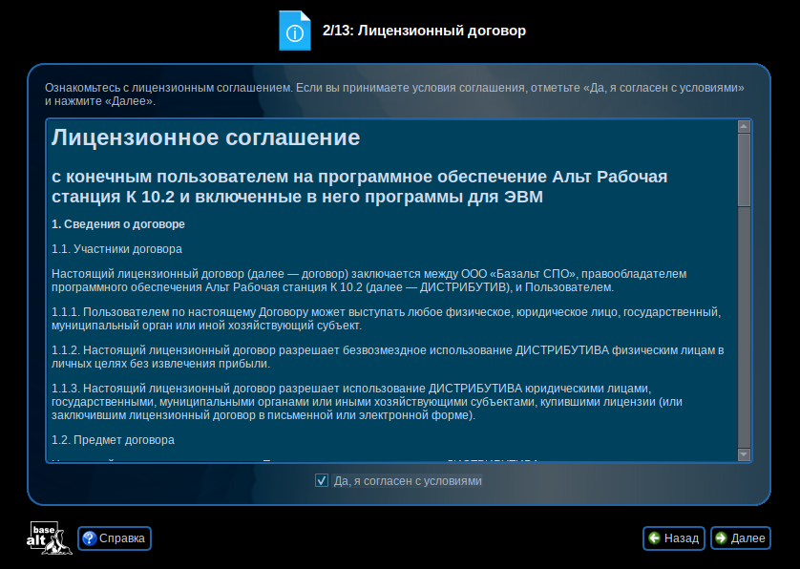The width and height of the screenshot is (800, 569).
Task: Click the license scrollbar thumb
Action: pos(745,169)
